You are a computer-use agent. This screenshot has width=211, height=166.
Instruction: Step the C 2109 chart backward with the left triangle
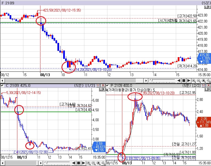[74, 163]
